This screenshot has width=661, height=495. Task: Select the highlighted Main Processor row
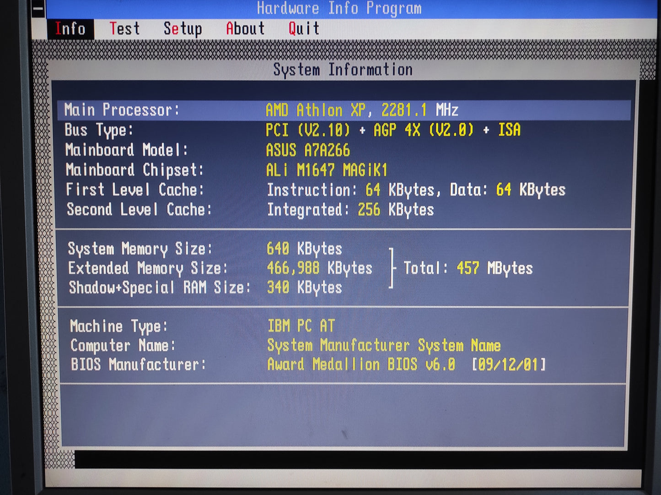[343, 110]
